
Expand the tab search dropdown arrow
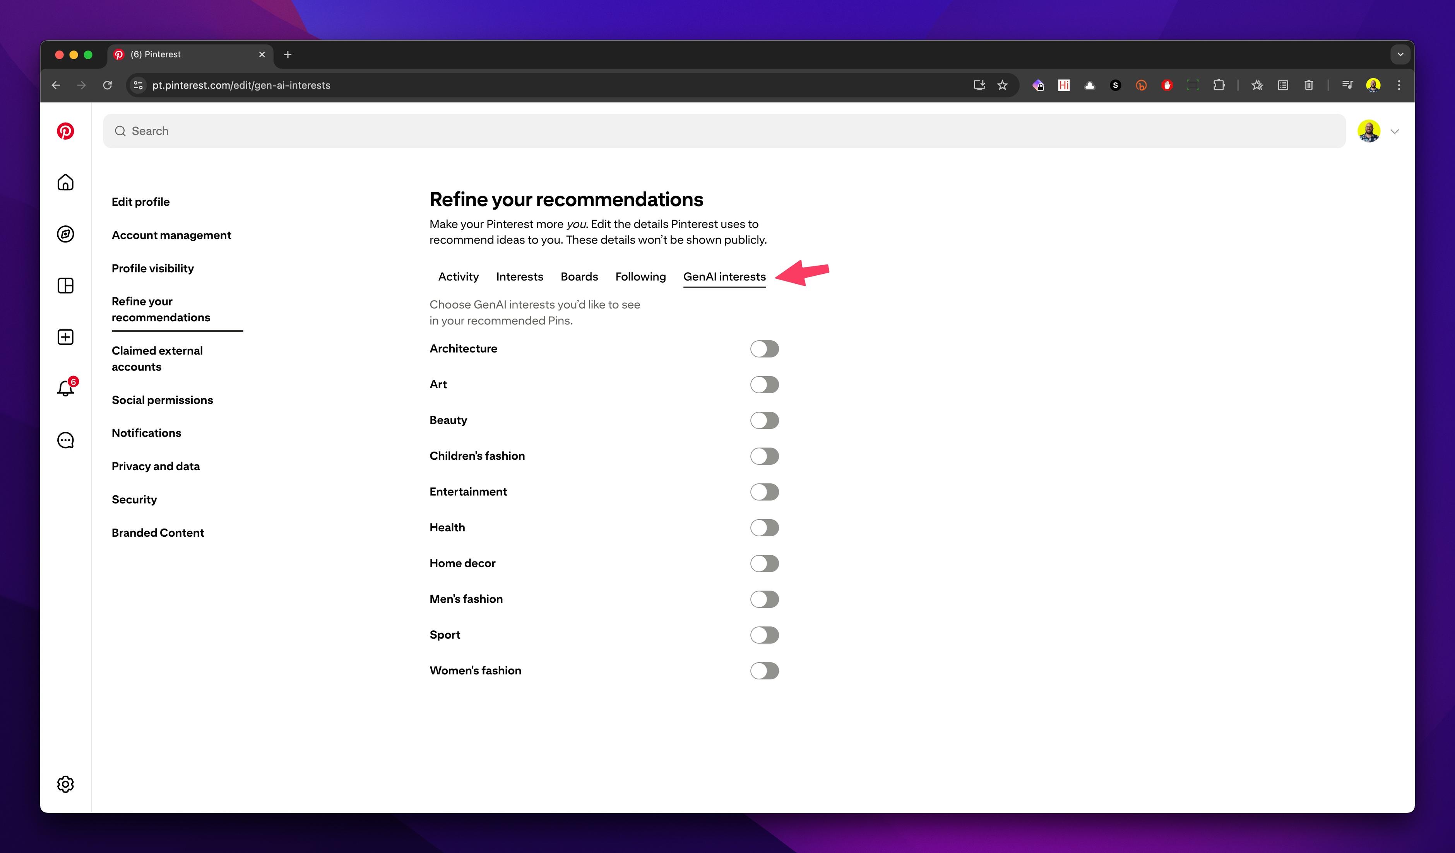click(1400, 54)
